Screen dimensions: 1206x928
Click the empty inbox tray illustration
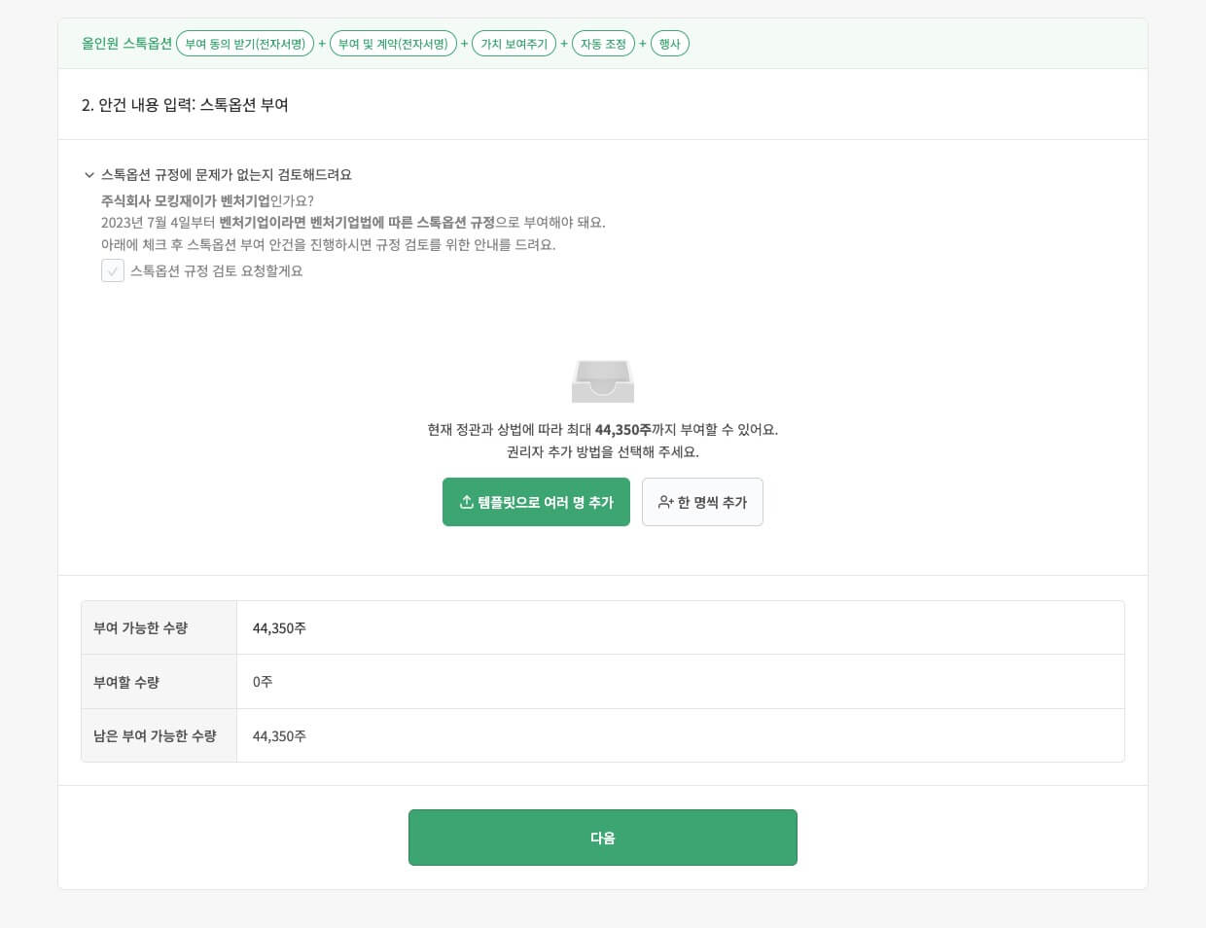tap(603, 380)
